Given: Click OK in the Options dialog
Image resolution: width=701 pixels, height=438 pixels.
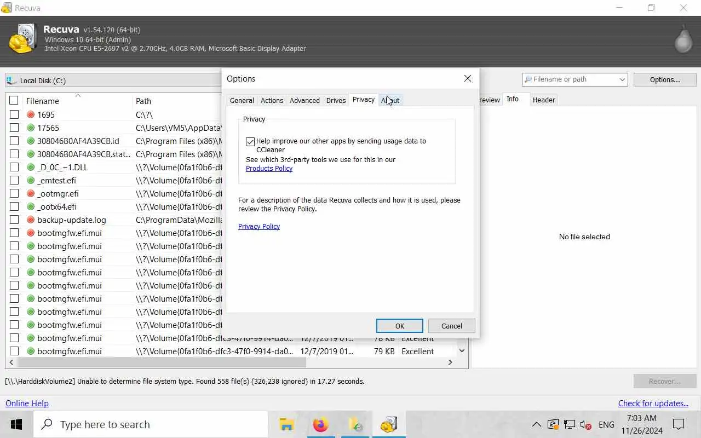Looking at the screenshot, I should 400,326.
